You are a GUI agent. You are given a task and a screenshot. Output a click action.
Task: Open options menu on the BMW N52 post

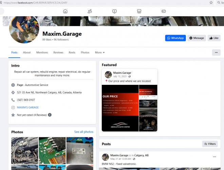(214, 157)
